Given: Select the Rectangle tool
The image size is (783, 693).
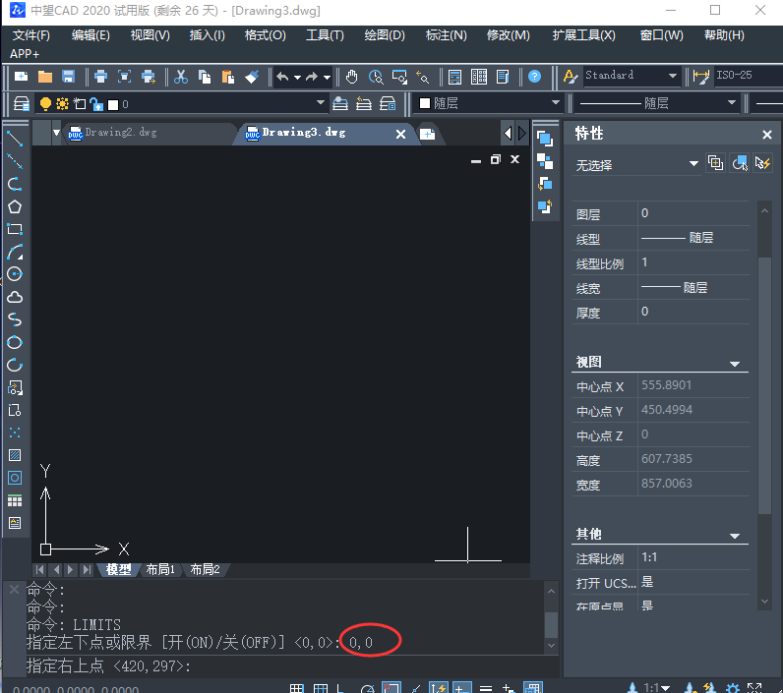Looking at the screenshot, I should [15, 229].
